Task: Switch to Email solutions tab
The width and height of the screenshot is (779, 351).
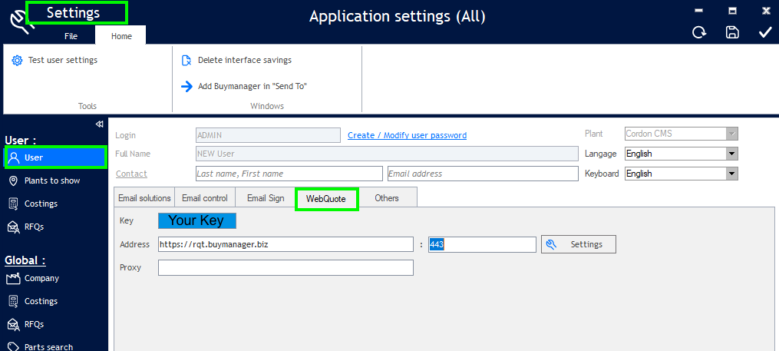Action: click(144, 198)
